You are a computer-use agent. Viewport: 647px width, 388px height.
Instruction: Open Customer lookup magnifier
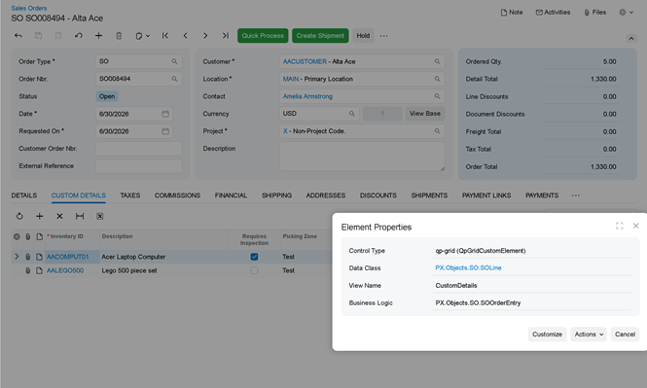[437, 61]
